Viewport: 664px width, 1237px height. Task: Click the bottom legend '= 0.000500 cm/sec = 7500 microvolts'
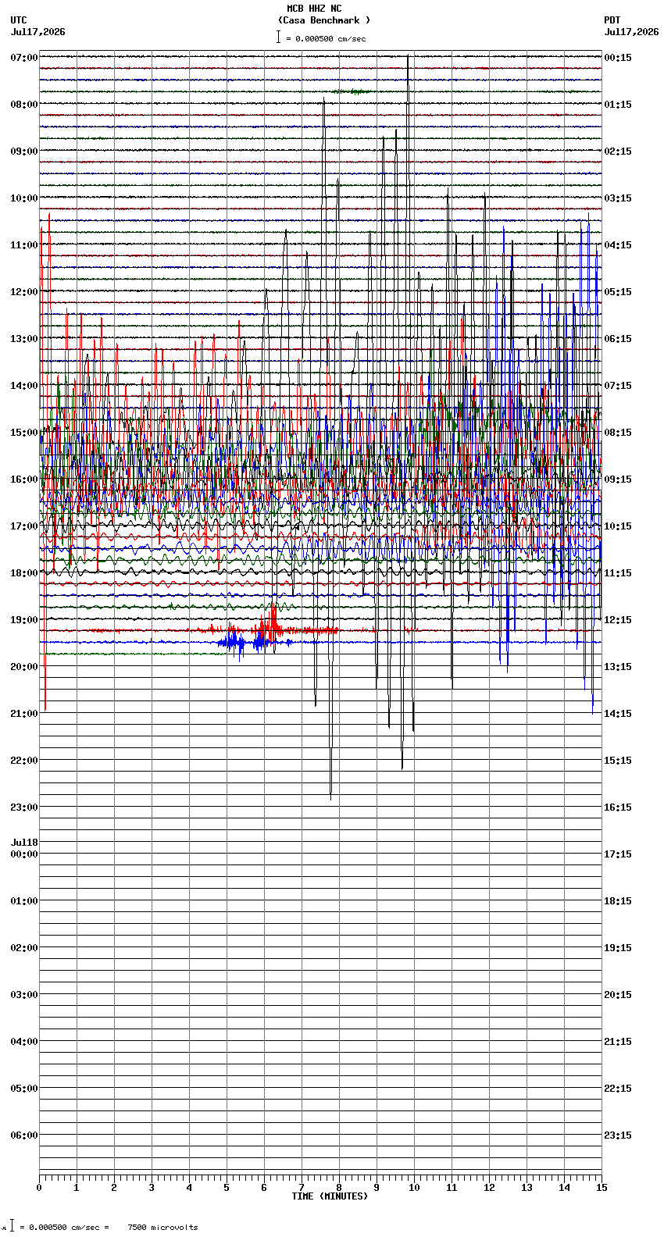pyautogui.click(x=109, y=1228)
